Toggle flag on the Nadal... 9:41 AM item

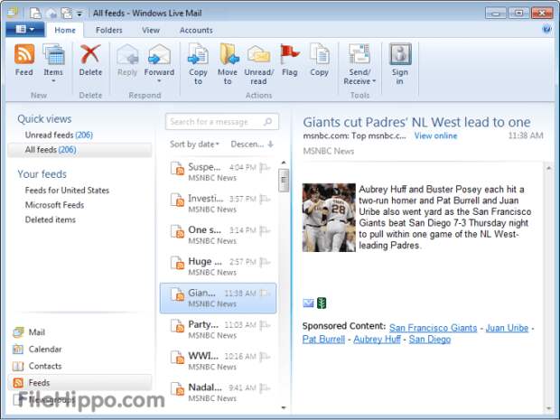coord(265,387)
